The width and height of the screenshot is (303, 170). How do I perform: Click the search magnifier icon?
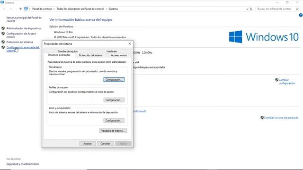(x=297, y=9)
